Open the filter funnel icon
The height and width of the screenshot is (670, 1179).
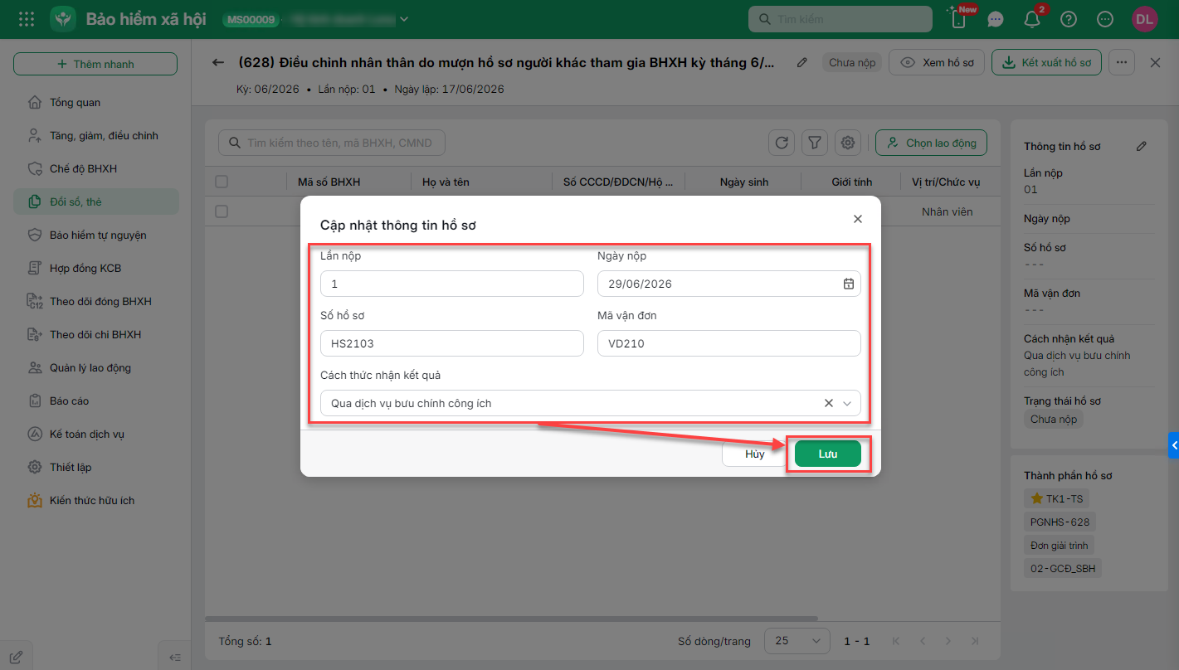[815, 143]
